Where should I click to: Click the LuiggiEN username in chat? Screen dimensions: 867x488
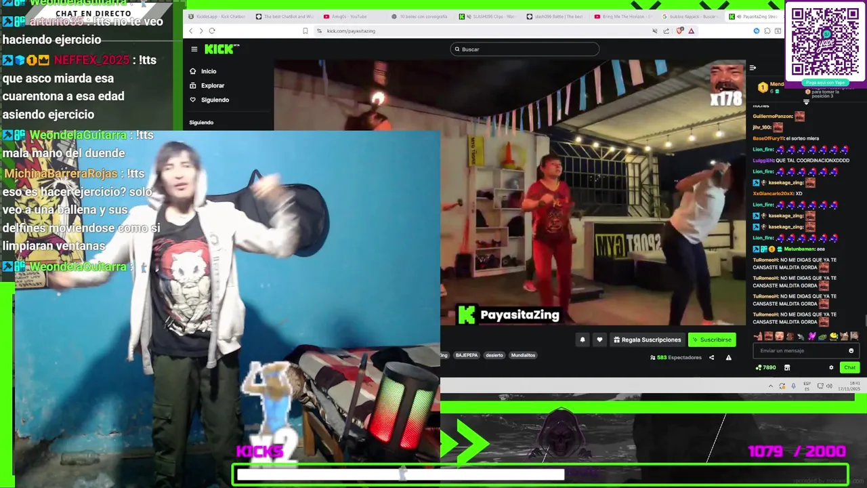[x=763, y=161]
